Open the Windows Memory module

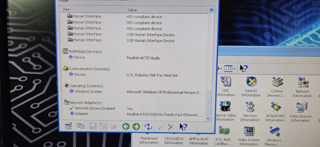pos(274,137)
